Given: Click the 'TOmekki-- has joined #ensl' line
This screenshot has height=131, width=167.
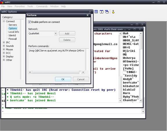Looking at the screenshot, I should click(31, 94).
